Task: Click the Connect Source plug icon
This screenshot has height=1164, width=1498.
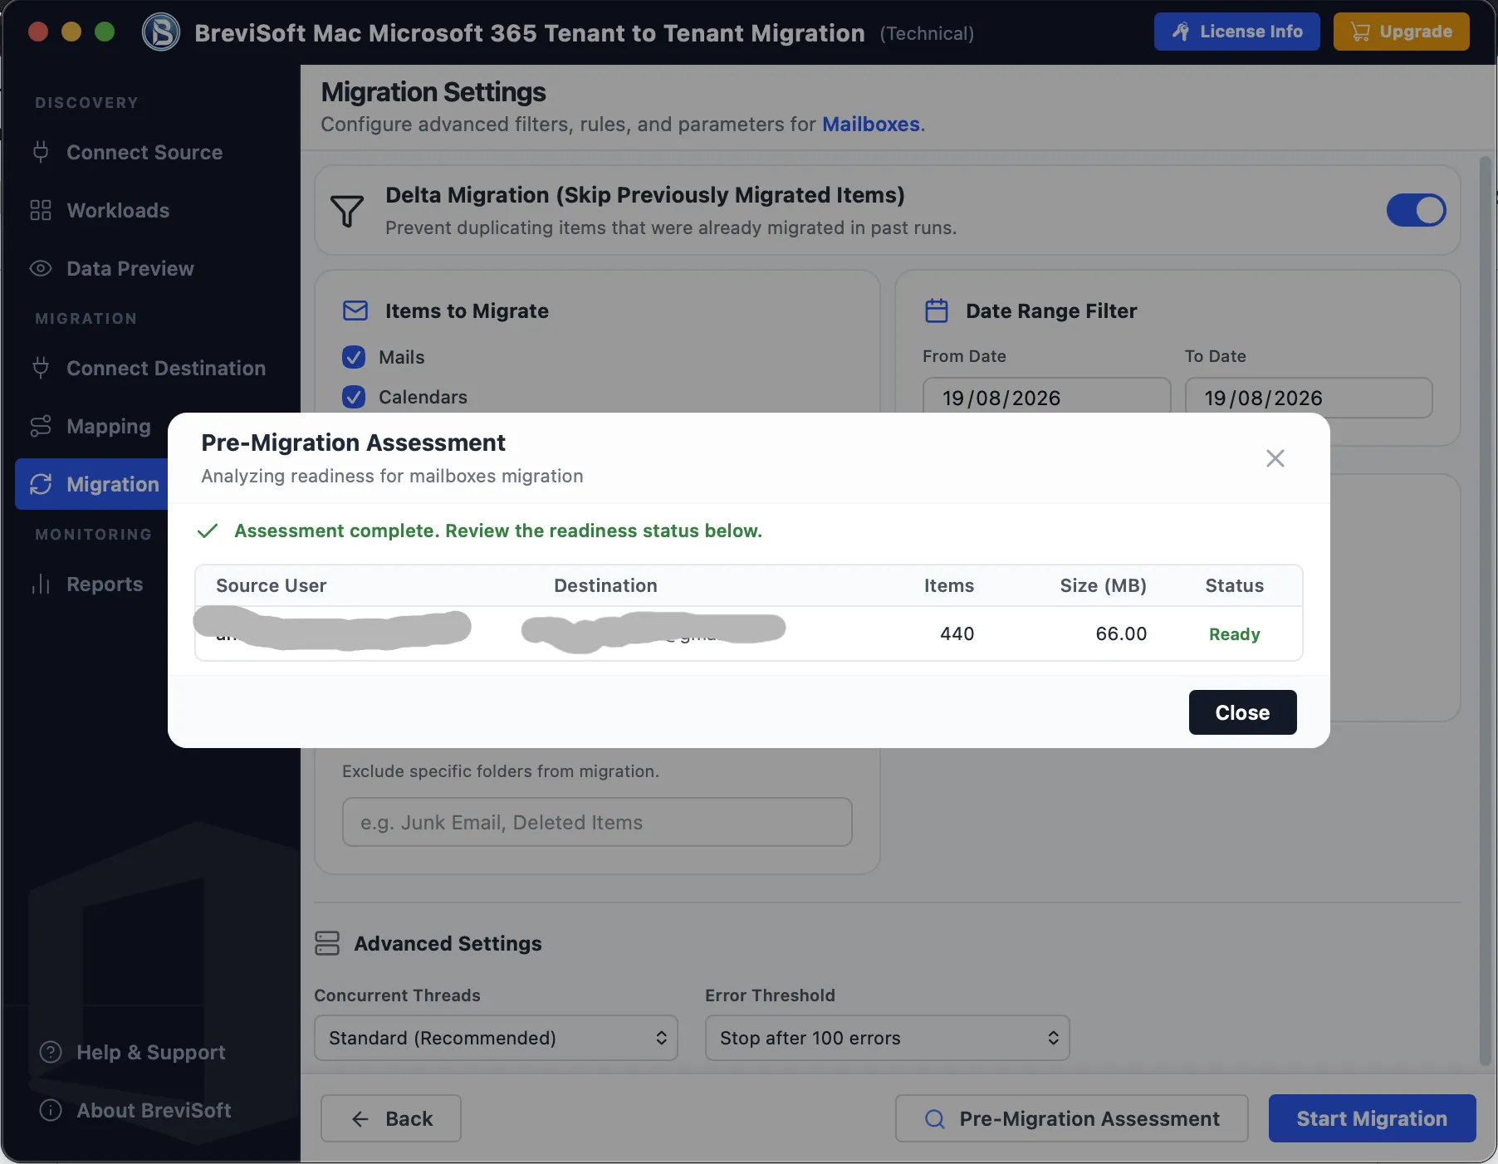Action: (x=41, y=152)
